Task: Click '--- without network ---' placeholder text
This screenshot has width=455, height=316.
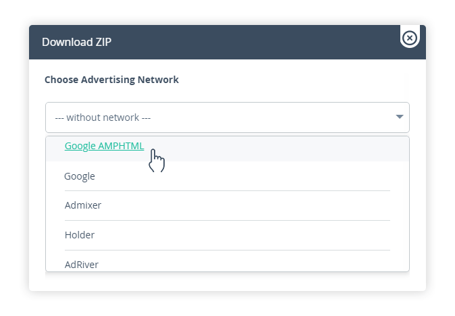Action: 103,117
